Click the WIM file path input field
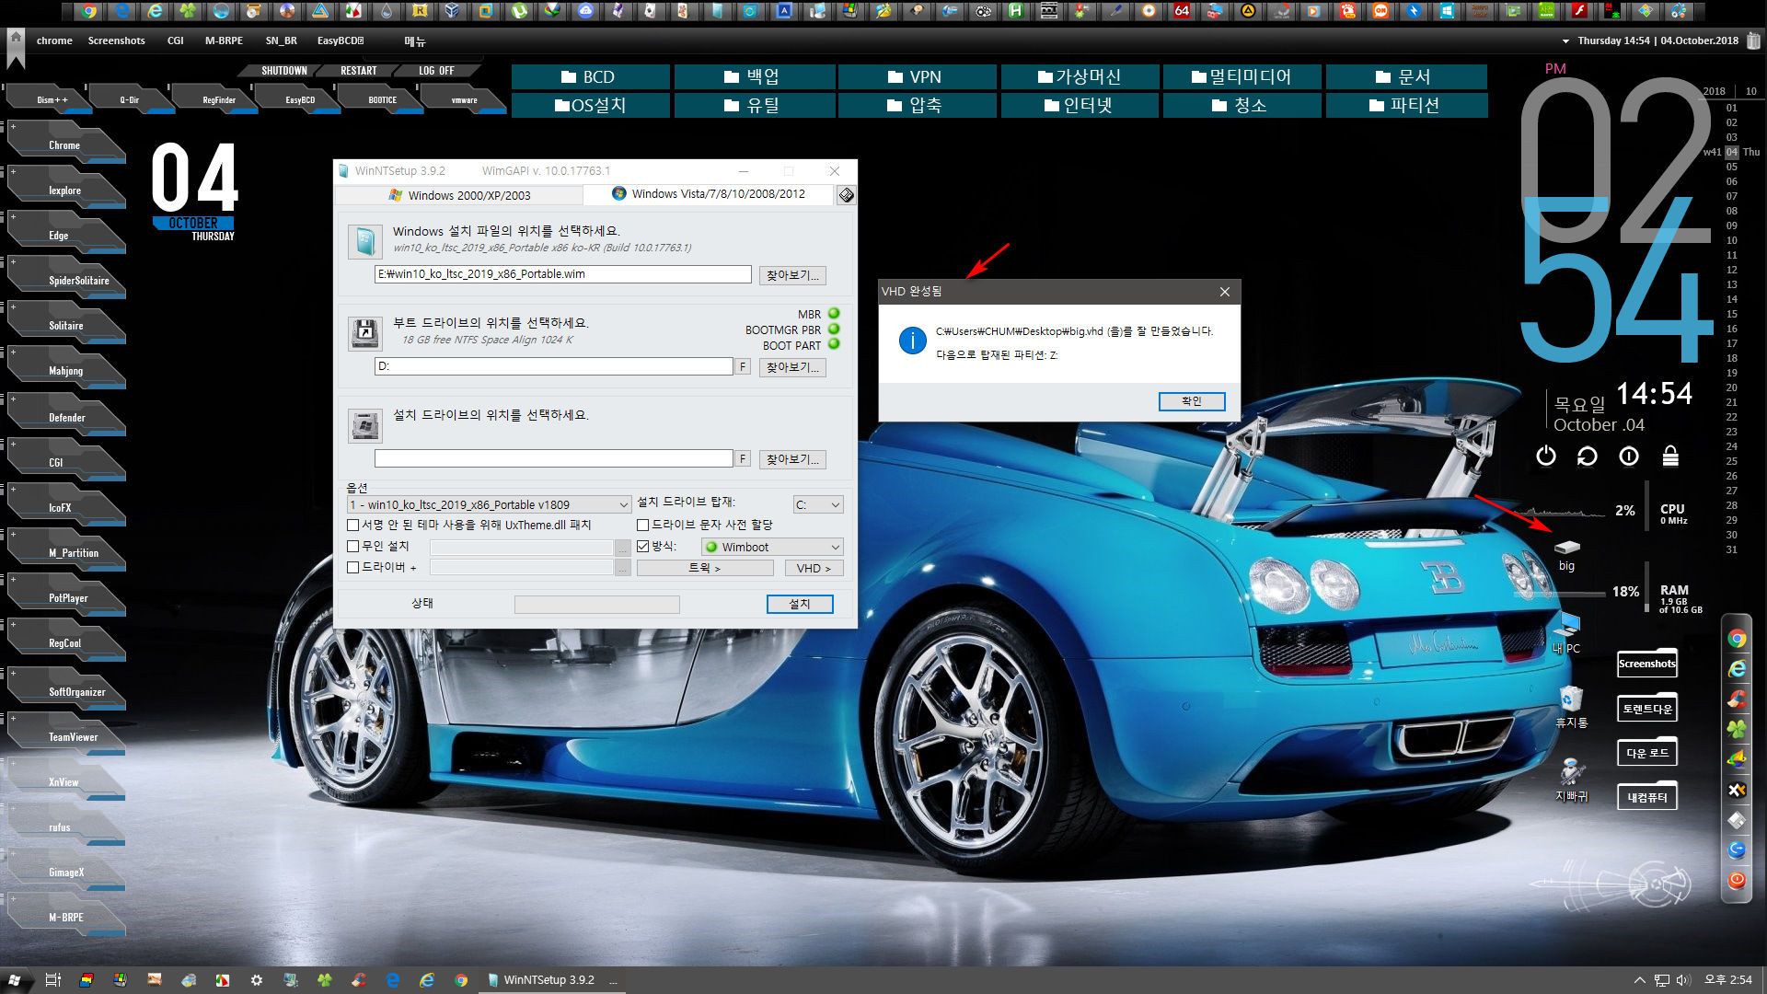This screenshot has height=994, width=1767. pos(562,274)
